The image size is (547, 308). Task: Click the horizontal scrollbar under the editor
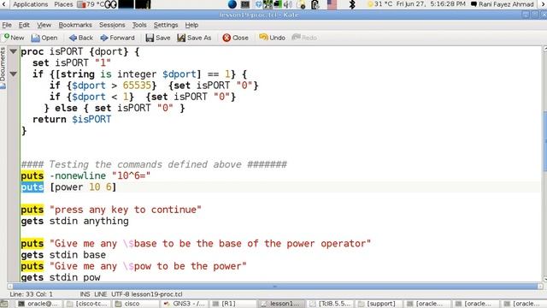tap(274, 287)
